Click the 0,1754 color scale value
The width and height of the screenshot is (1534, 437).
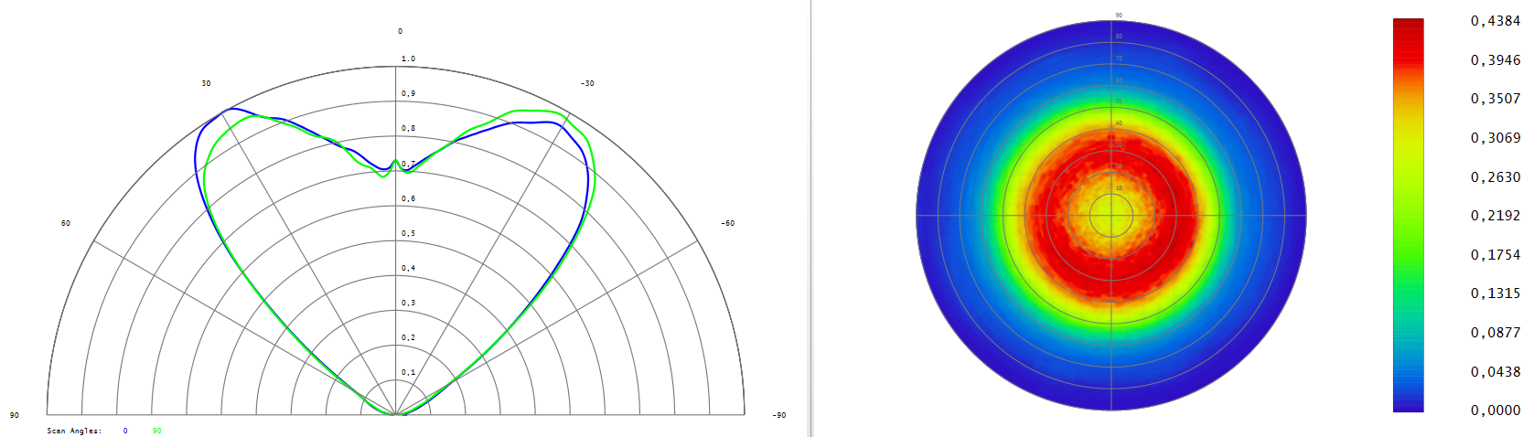(x=1496, y=255)
